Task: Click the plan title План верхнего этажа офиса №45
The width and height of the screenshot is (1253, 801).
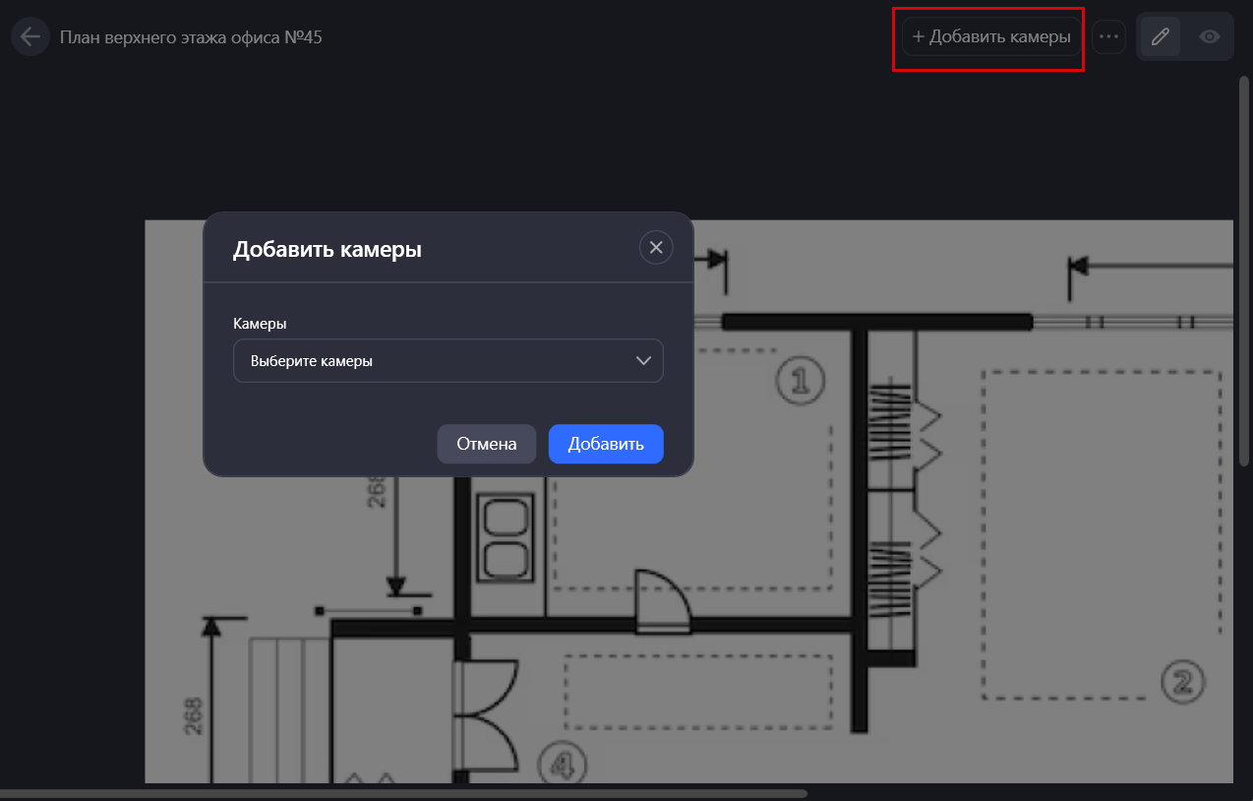Action: 191,37
